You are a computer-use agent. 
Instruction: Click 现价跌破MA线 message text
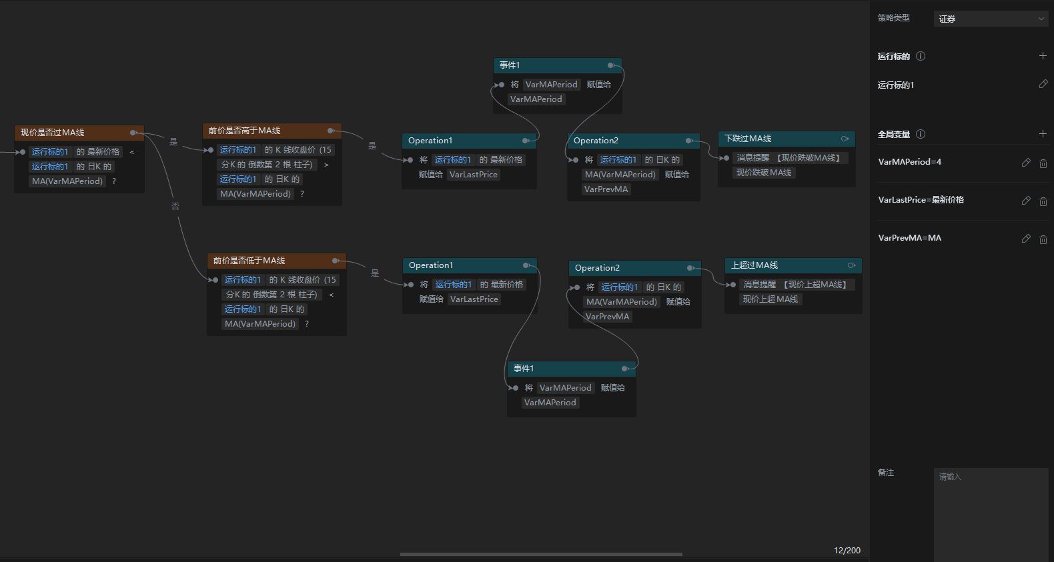(764, 173)
